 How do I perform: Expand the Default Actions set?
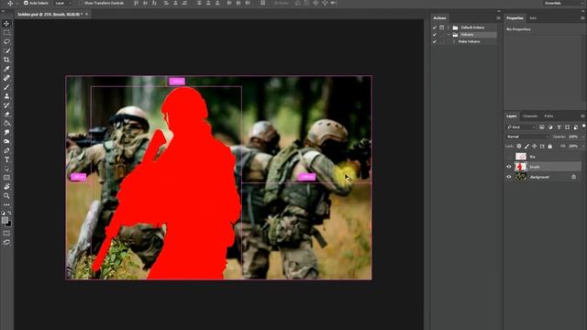(x=449, y=27)
